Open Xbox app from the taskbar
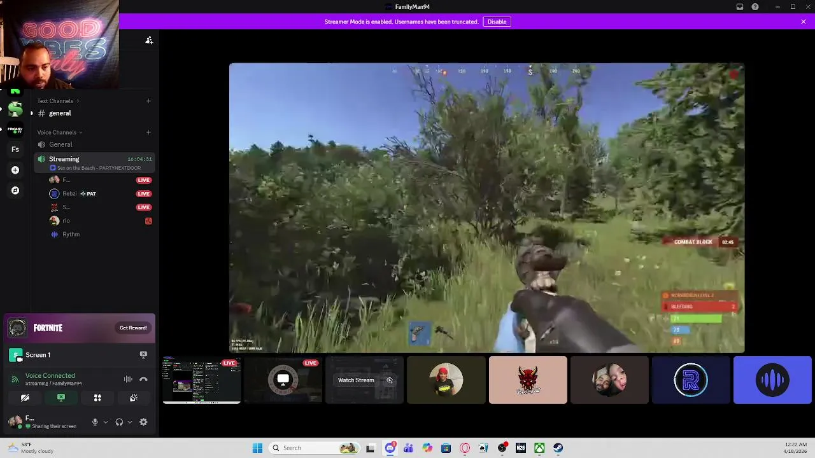The height and width of the screenshot is (458, 815). click(x=539, y=448)
